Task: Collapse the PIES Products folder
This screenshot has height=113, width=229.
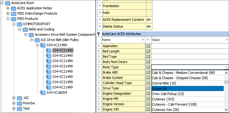Action: pyautogui.click(x=8, y=19)
